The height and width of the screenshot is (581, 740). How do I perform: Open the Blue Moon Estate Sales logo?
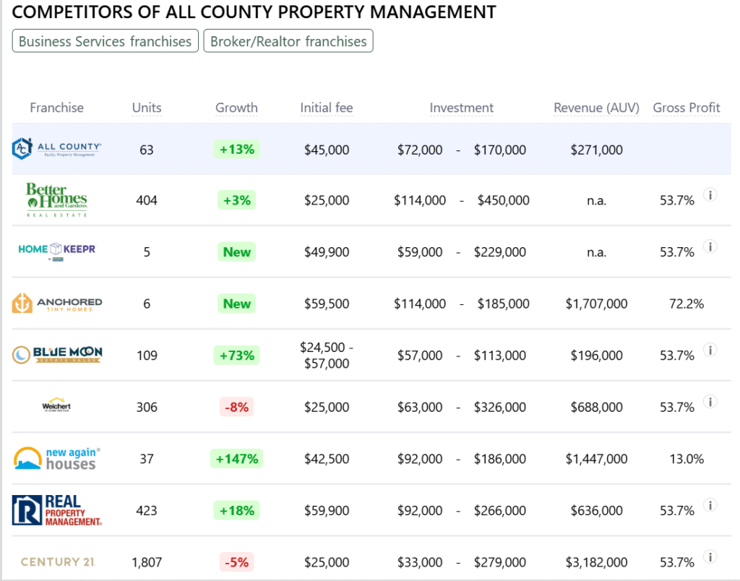click(56, 354)
